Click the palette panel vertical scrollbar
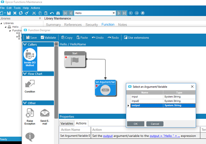206x144 pixels. point(56,82)
